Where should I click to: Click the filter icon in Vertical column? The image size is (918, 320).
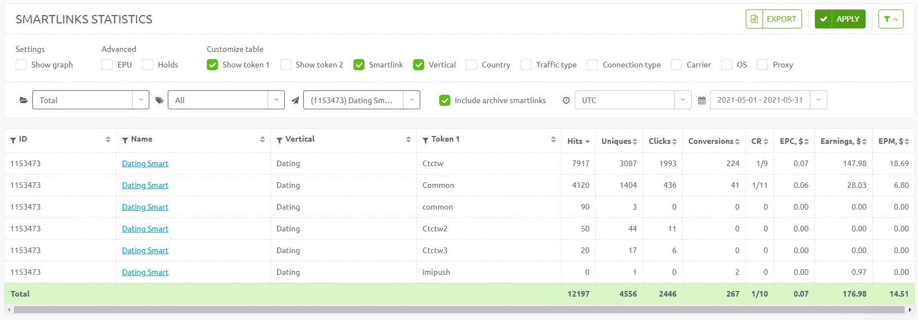pyautogui.click(x=280, y=140)
